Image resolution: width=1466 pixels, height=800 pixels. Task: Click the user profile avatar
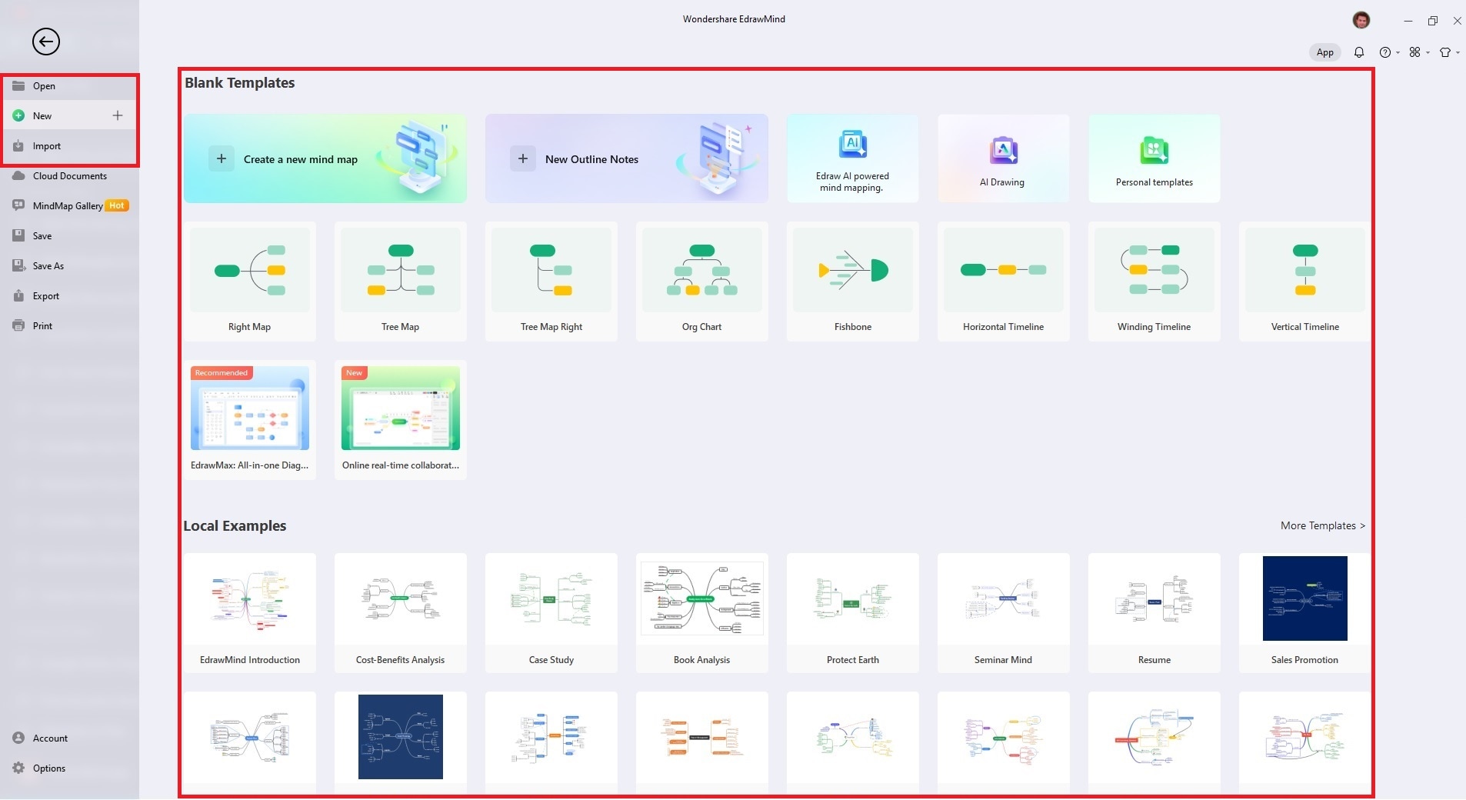[x=1361, y=20]
